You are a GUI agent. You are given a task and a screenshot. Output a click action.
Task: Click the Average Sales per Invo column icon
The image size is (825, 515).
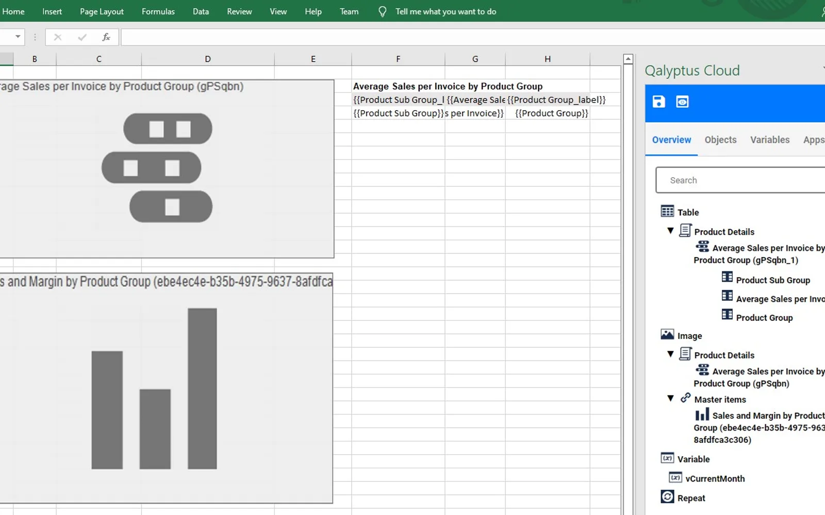coord(727,296)
